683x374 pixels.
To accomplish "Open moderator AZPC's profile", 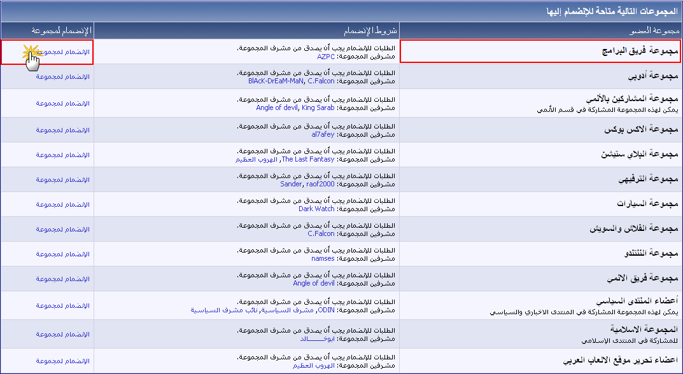I will point(325,57).
